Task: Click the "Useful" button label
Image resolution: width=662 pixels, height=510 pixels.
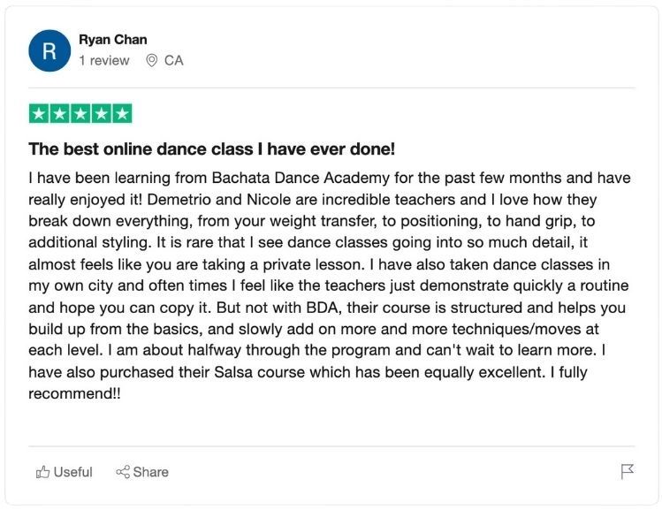Action: [x=72, y=472]
